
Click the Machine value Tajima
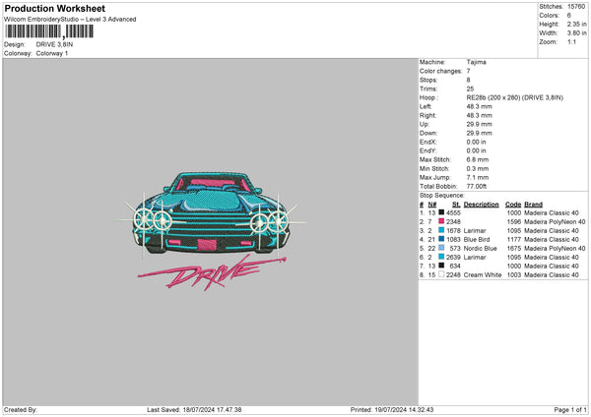pos(476,62)
